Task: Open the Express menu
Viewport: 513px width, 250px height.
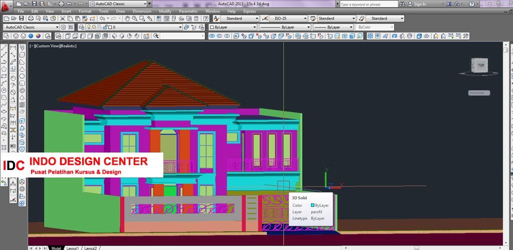Action: (249, 11)
